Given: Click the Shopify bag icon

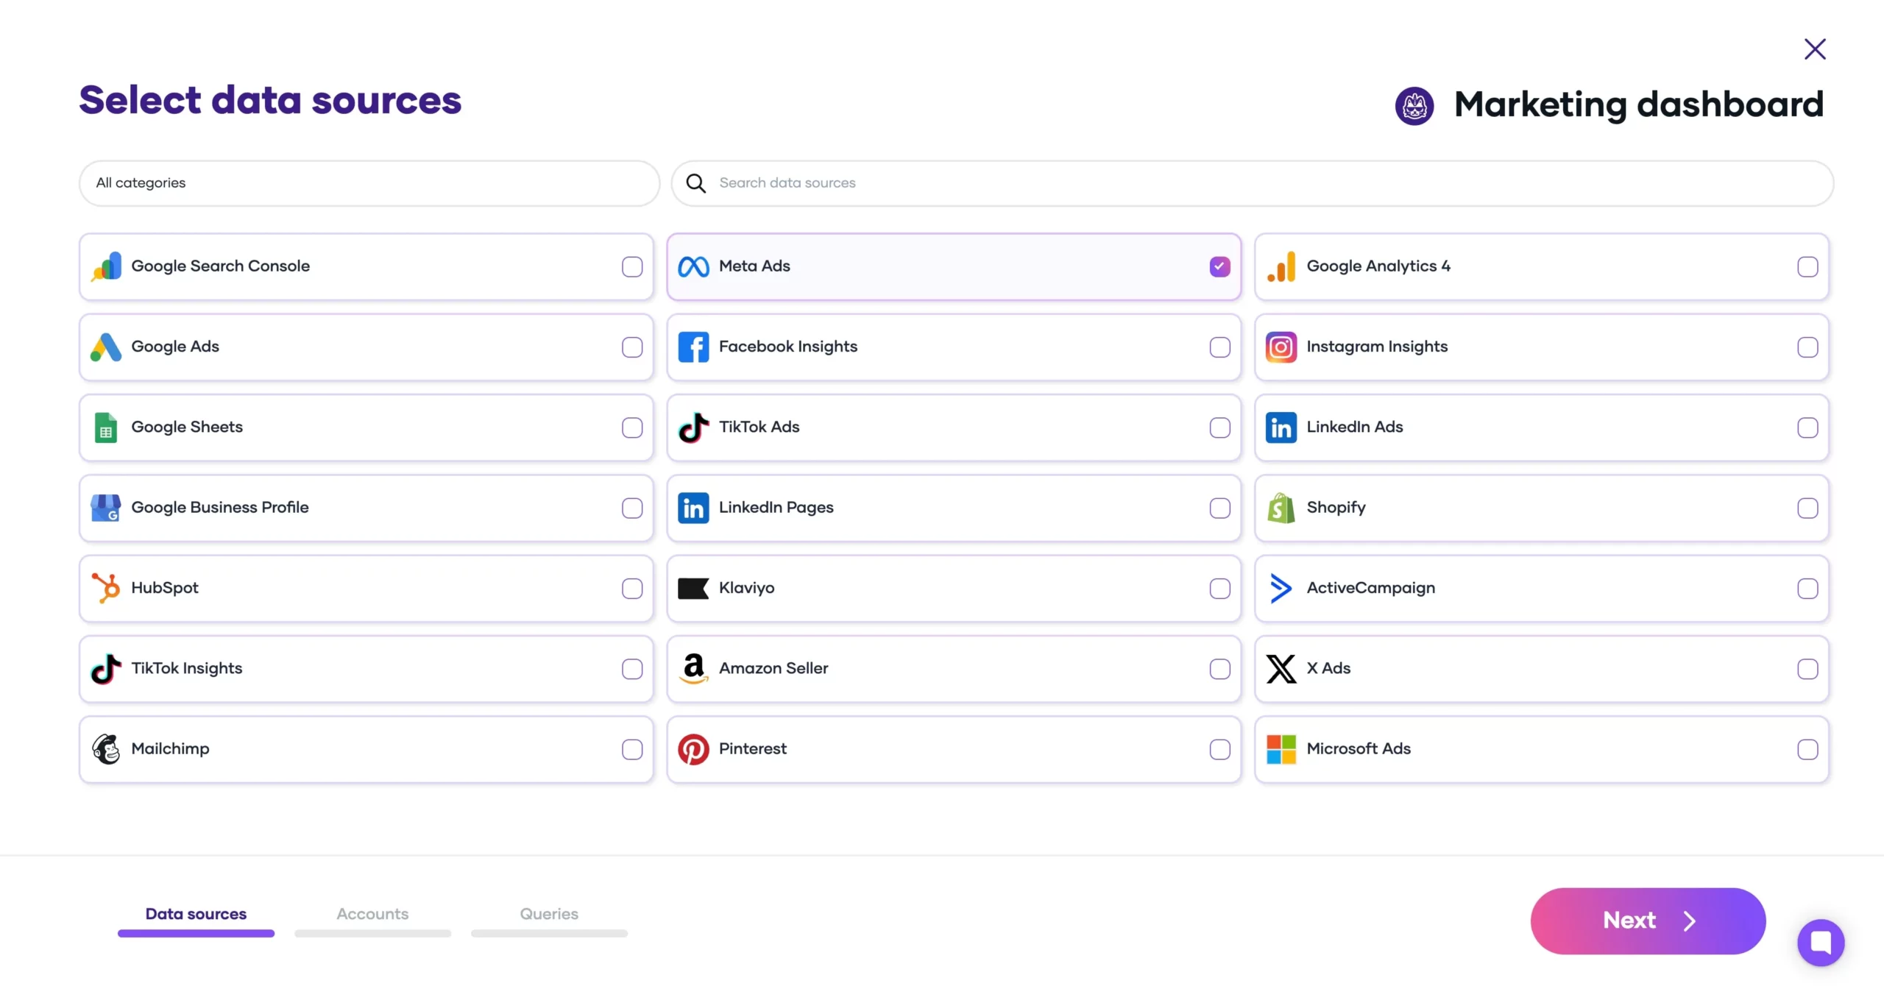Looking at the screenshot, I should pos(1281,508).
